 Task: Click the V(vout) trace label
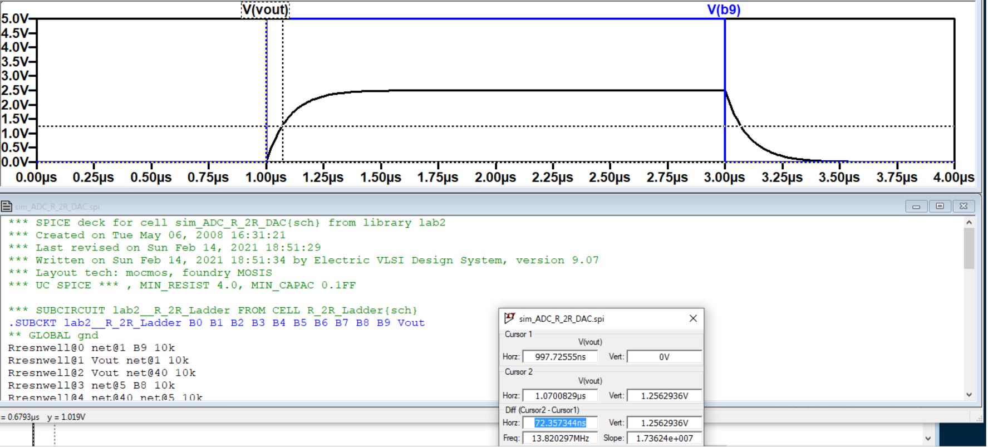click(x=265, y=10)
